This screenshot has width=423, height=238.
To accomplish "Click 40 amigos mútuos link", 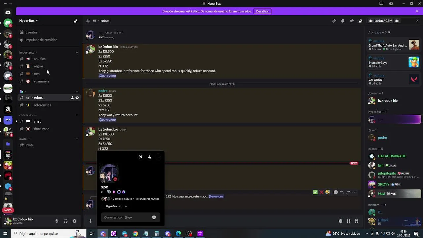I will [122, 199].
